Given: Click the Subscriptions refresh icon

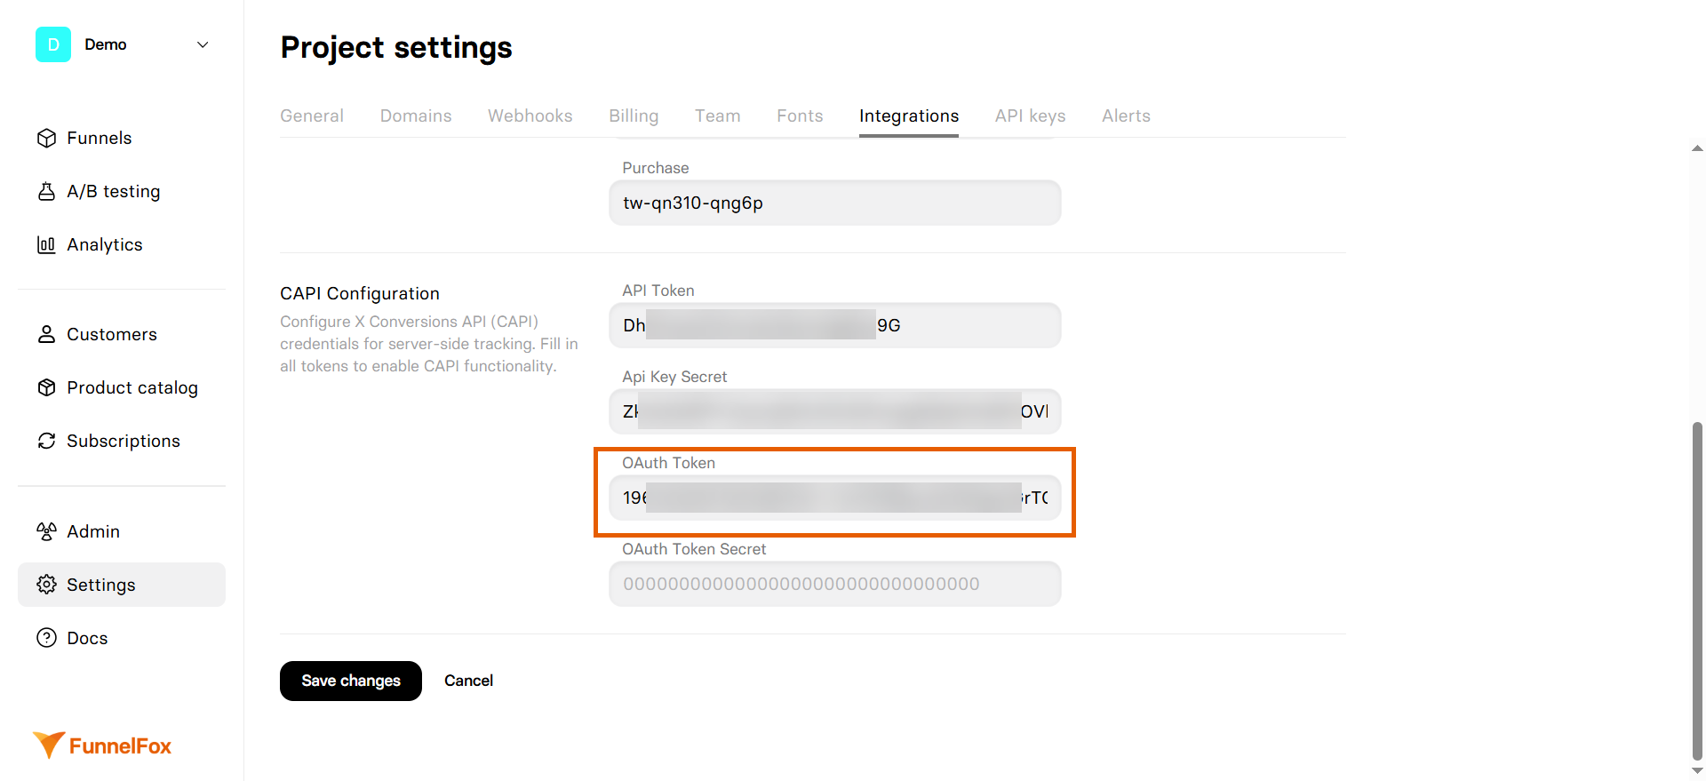Looking at the screenshot, I should pos(46,441).
